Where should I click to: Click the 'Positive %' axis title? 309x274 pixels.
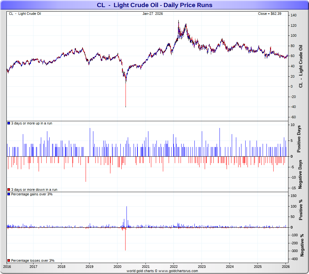[x=301, y=210]
